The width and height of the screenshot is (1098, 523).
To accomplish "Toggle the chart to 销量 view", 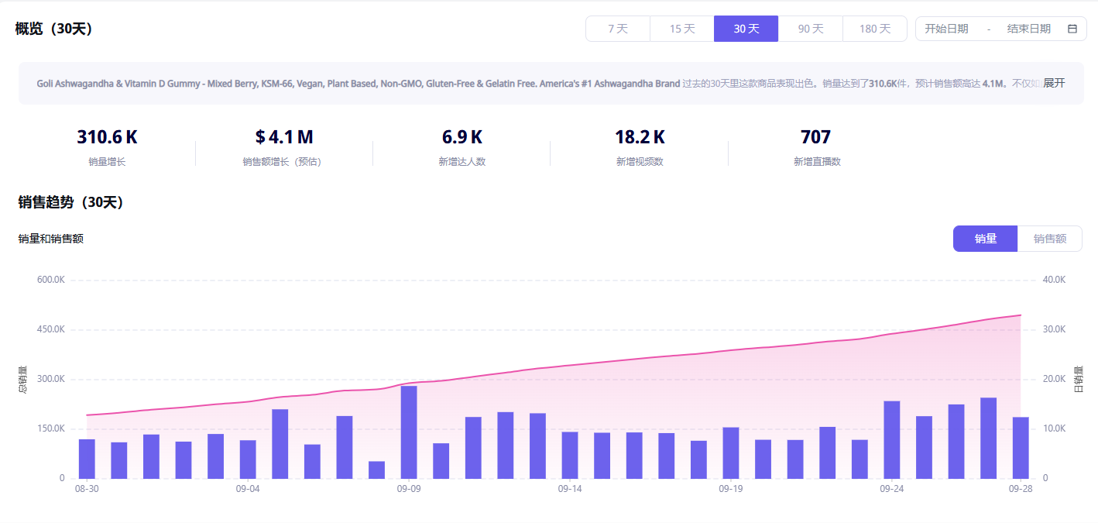I will coord(985,239).
